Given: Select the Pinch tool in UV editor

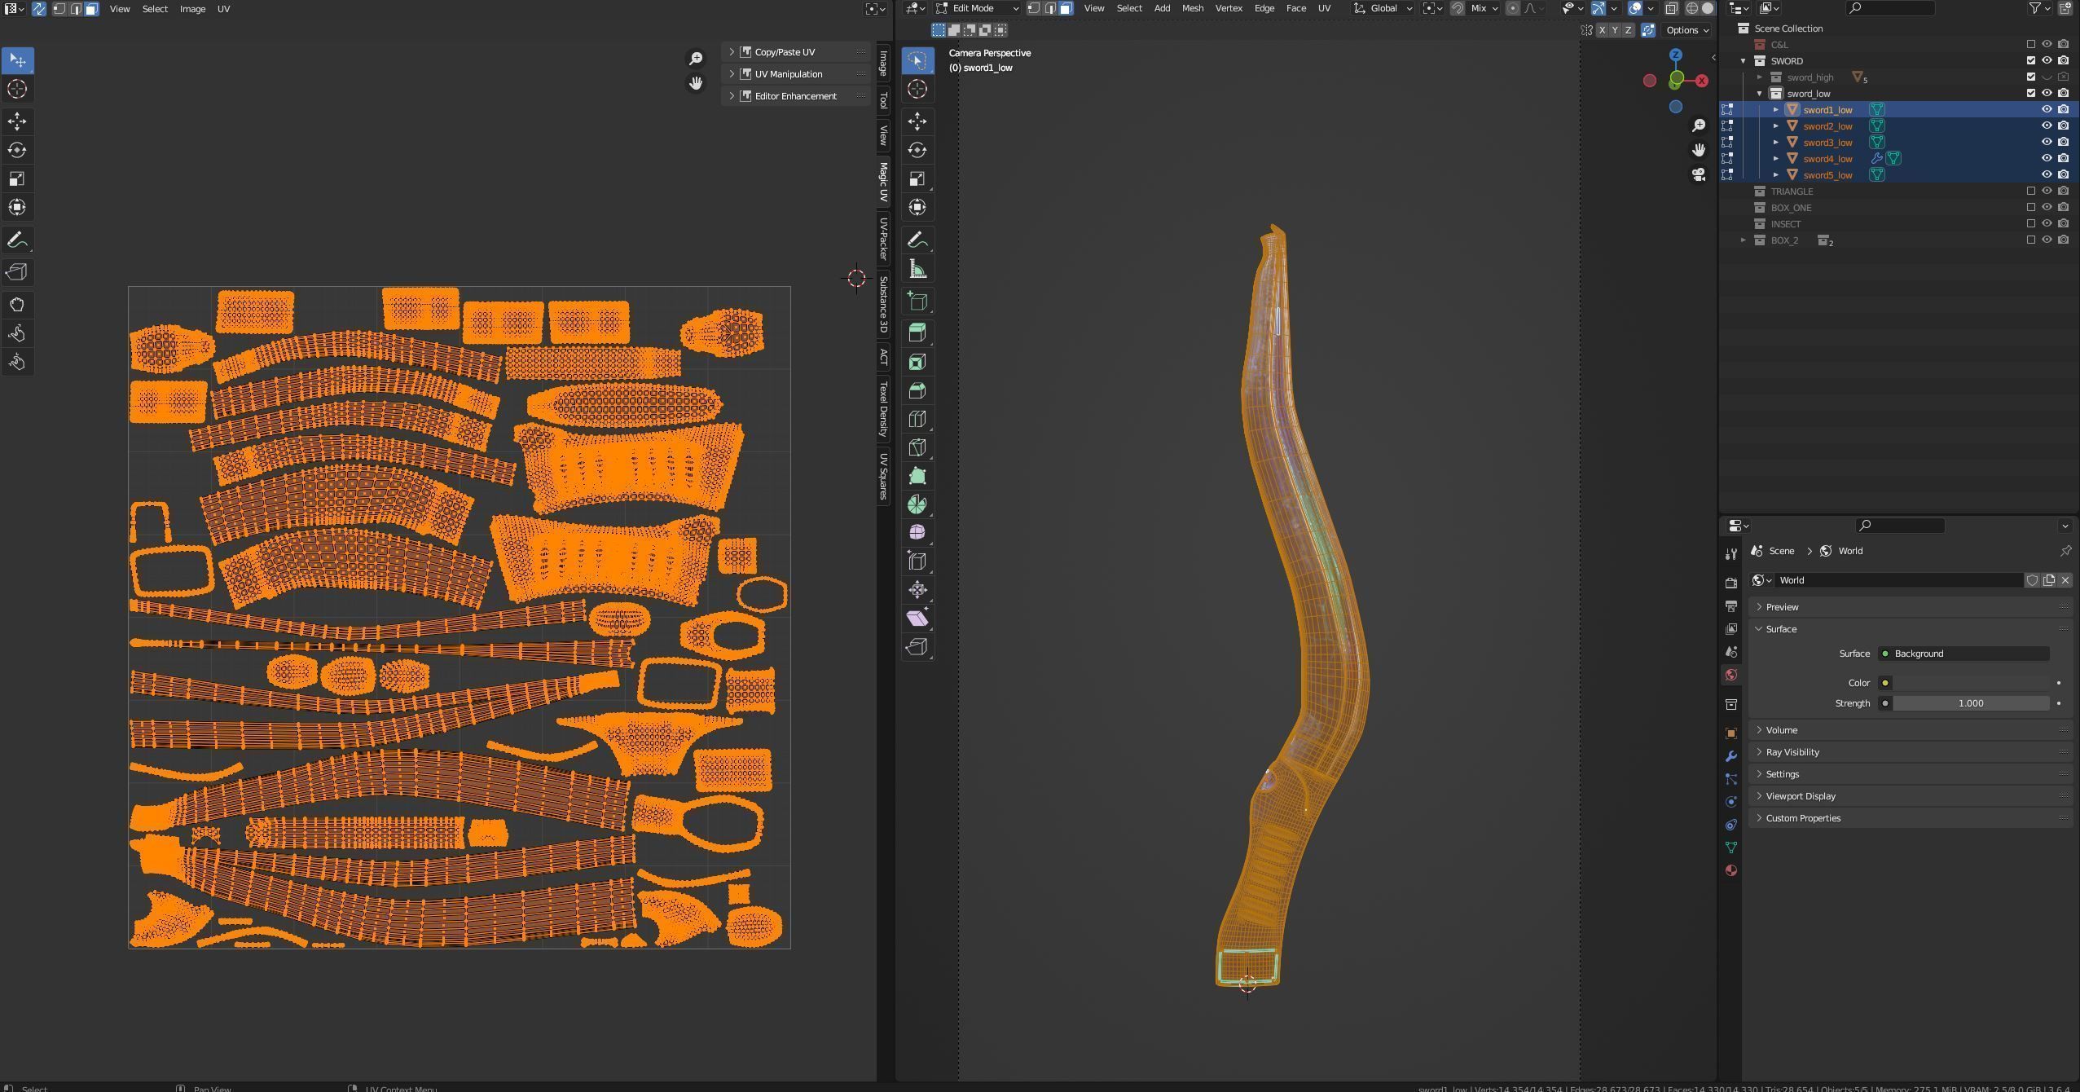Looking at the screenshot, I should click(x=17, y=362).
